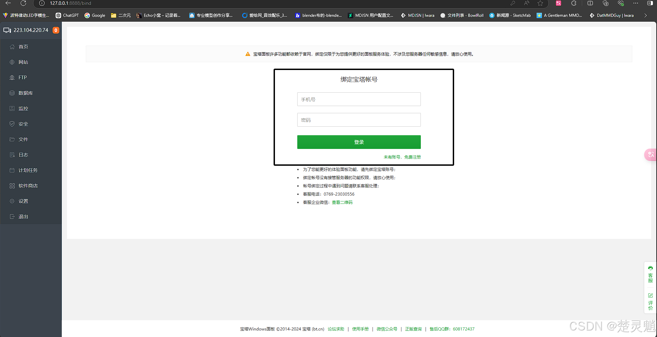Focus the 密码 password field
This screenshot has width=657, height=337.
[359, 120]
